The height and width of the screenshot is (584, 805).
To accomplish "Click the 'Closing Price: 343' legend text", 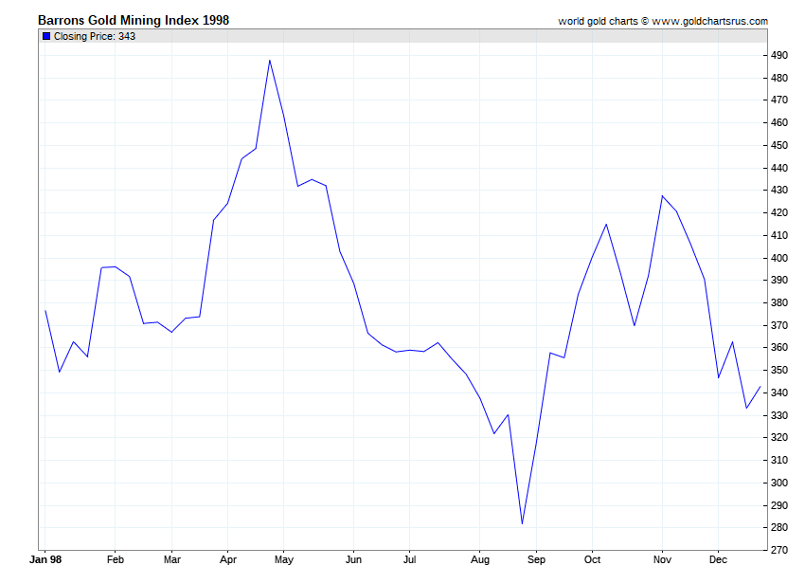I will 95,36.
